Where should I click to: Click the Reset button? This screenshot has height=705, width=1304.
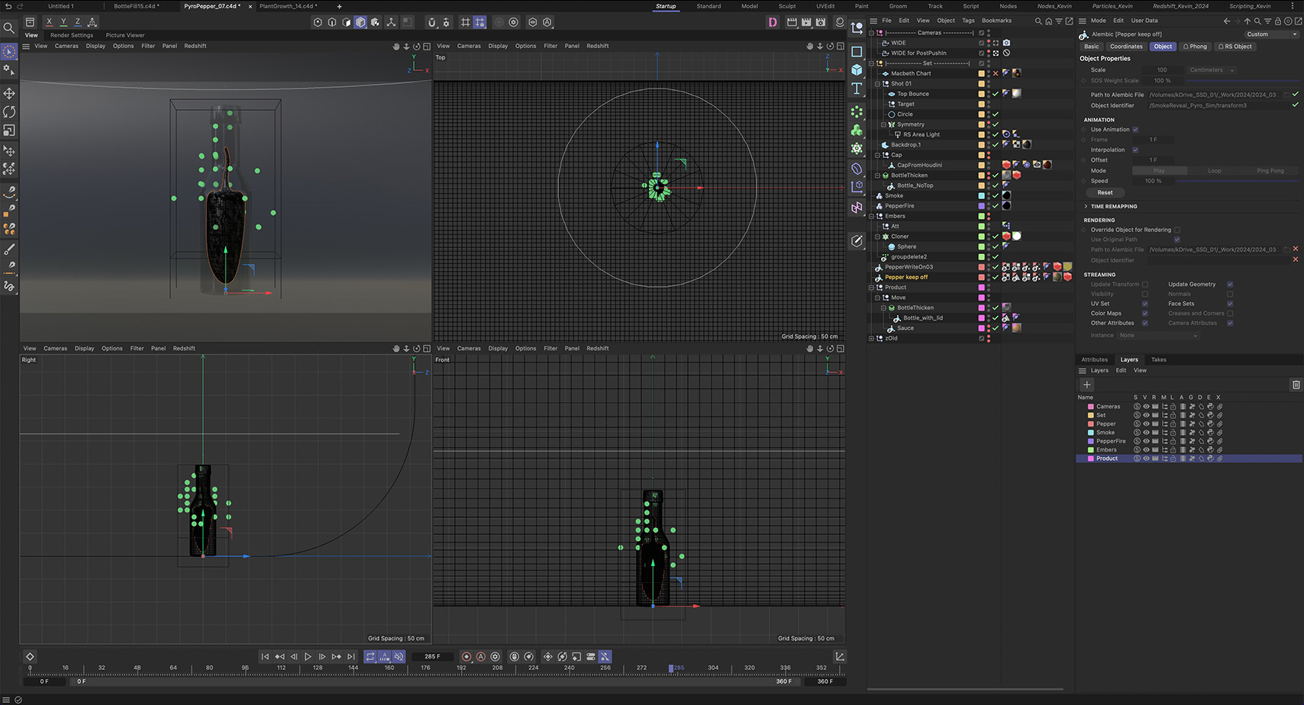[1105, 193]
